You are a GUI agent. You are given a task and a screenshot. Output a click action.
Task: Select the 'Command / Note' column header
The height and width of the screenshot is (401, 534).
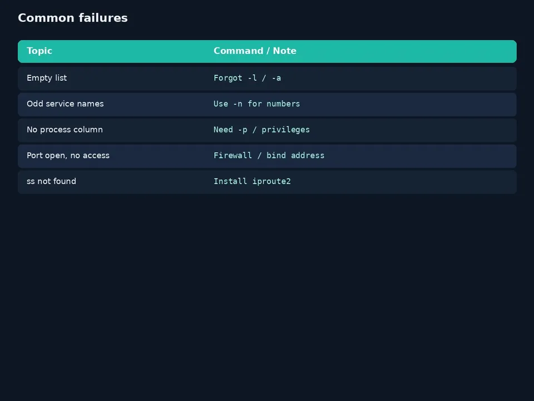255,51
